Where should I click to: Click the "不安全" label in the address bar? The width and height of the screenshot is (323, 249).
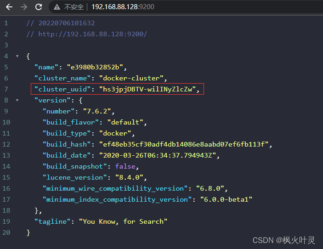coord(74,7)
